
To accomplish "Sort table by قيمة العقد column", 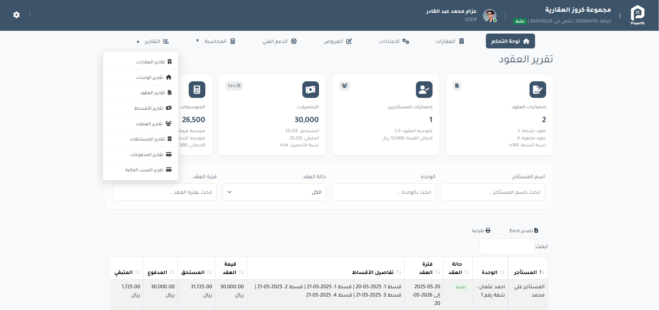I will click(x=231, y=268).
